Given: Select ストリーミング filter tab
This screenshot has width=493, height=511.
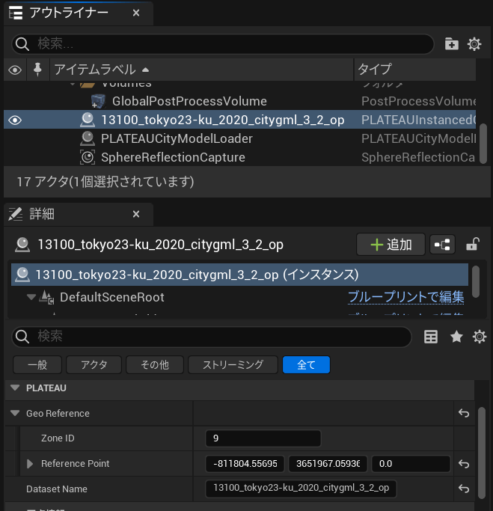Looking at the screenshot, I should [x=233, y=364].
